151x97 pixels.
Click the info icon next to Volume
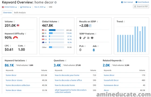[14, 22]
